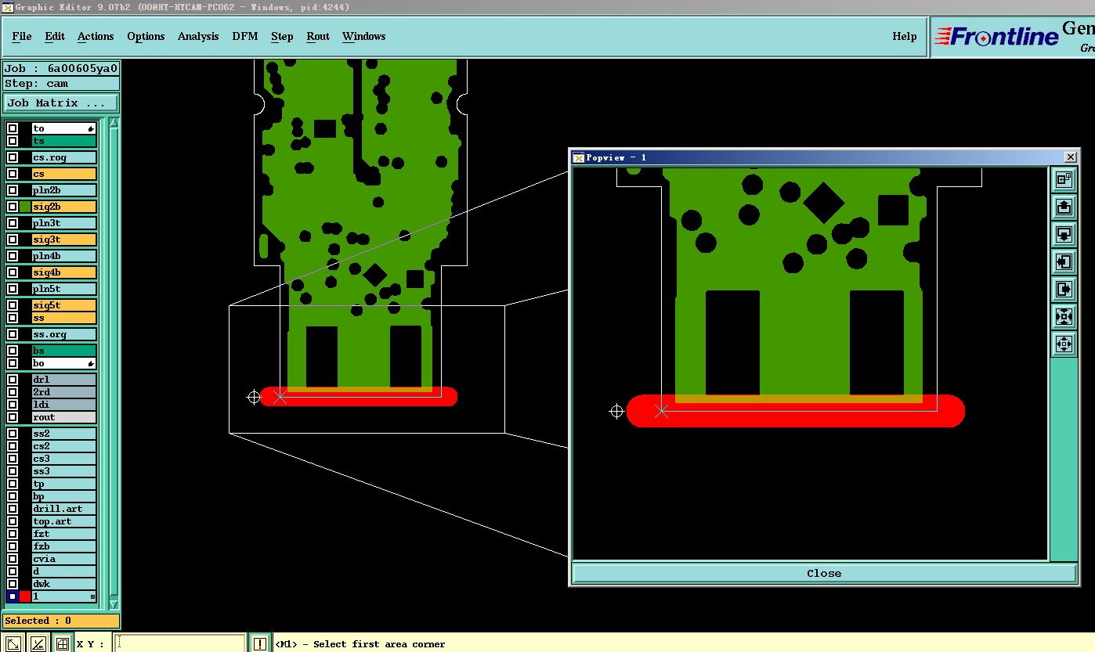Viewport: 1095px width, 652px height.
Task: Click the small marker on 'to' row
Action: click(x=91, y=128)
